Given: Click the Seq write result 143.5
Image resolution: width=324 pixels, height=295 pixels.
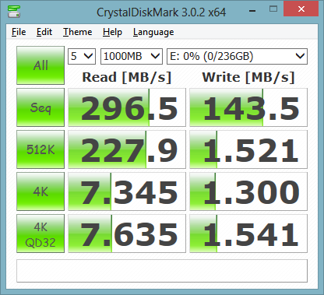Looking at the screenshot, I should point(248,107).
